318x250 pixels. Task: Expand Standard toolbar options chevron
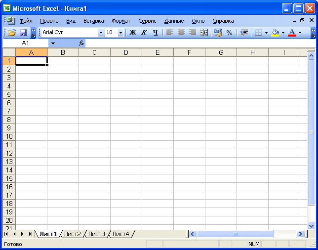tap(33, 33)
